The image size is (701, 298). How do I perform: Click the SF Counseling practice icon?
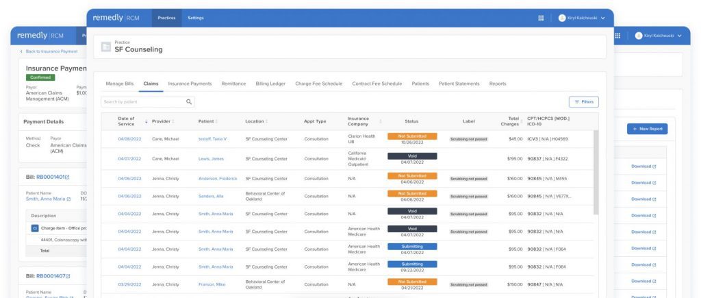pyautogui.click(x=106, y=47)
